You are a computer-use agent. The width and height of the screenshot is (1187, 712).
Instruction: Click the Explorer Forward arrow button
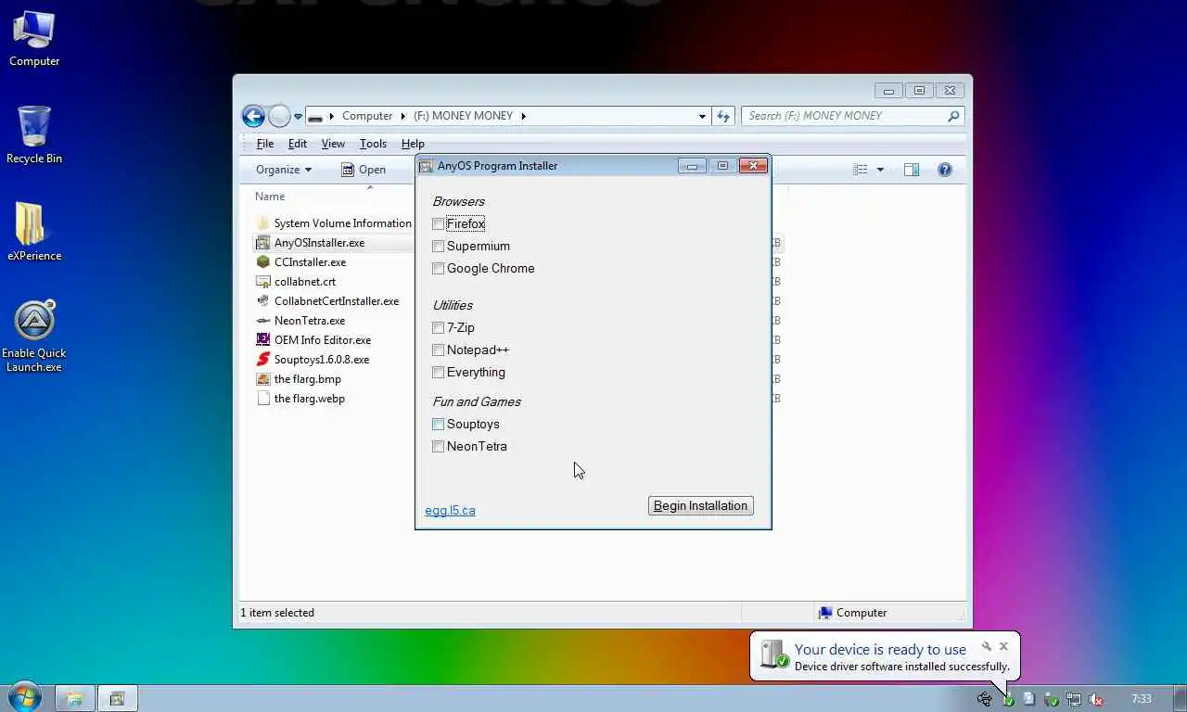pos(279,116)
